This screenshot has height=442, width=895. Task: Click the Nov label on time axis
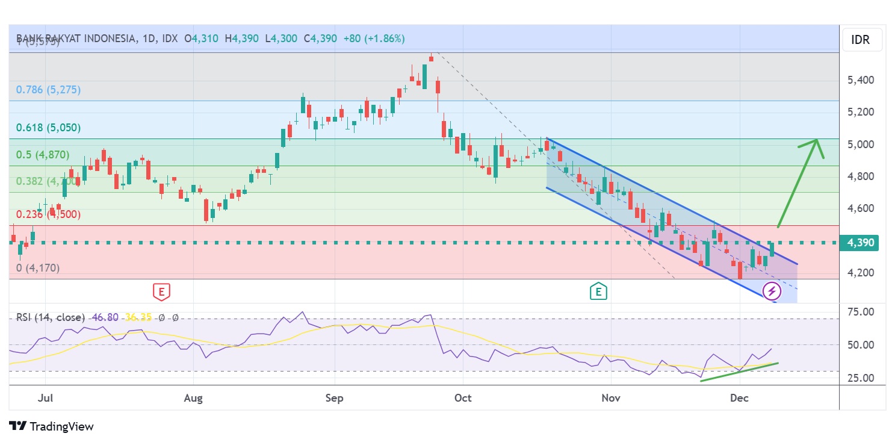[x=611, y=398]
